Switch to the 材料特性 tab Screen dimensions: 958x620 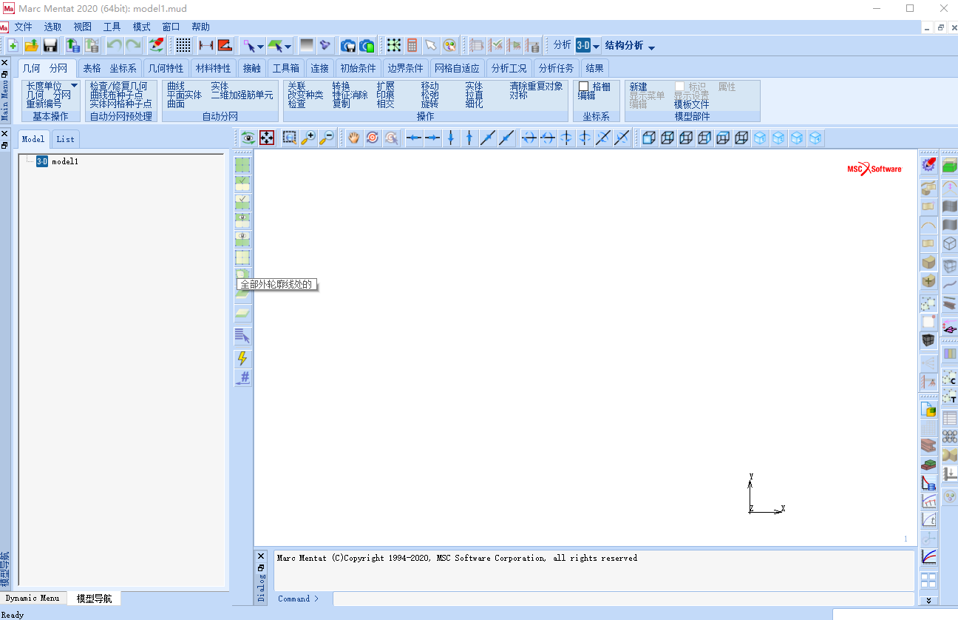tap(213, 68)
